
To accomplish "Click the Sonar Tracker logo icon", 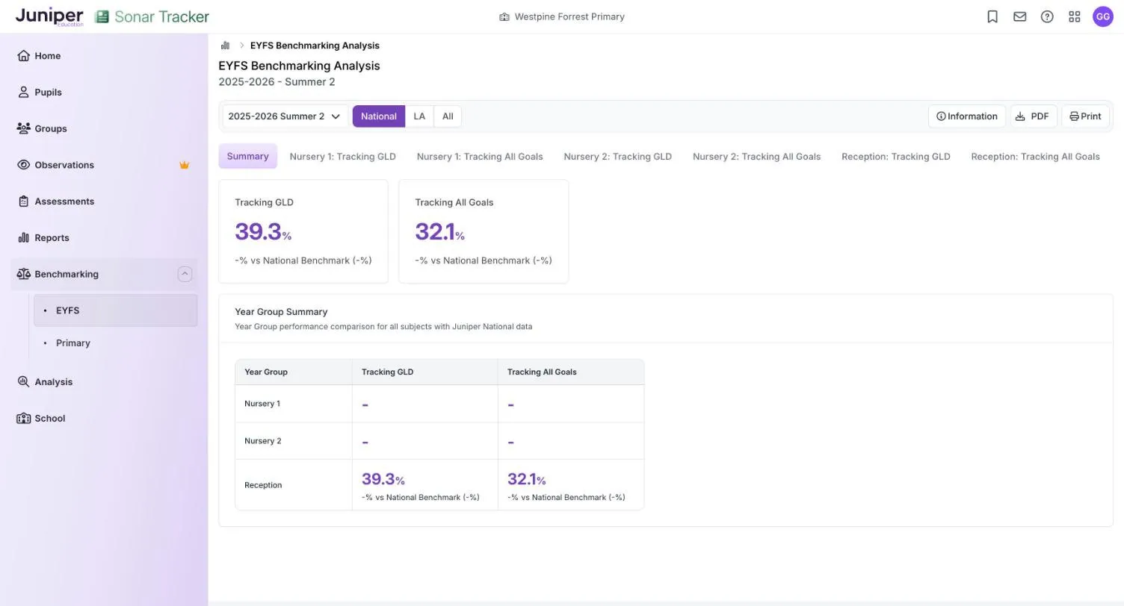I will pos(102,16).
